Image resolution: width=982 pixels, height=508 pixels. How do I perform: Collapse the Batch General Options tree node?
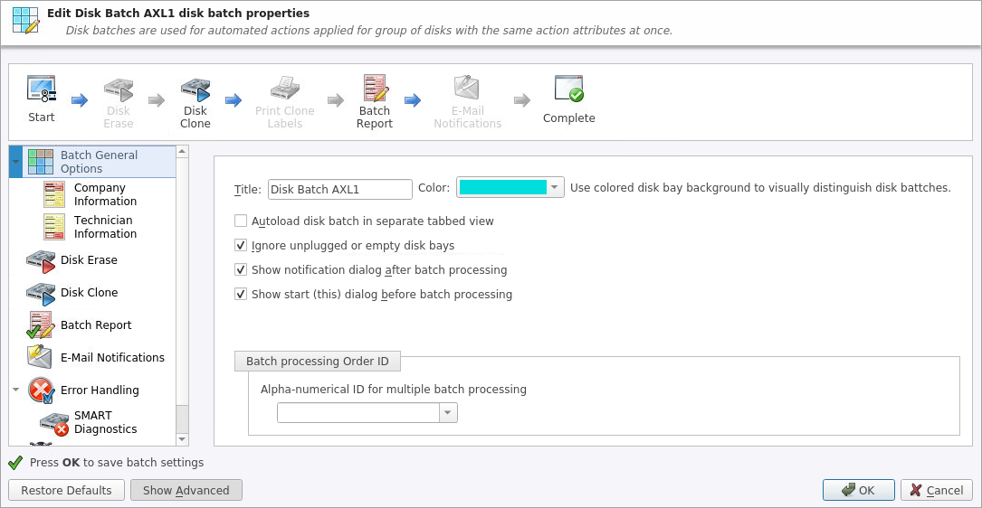pyautogui.click(x=15, y=162)
